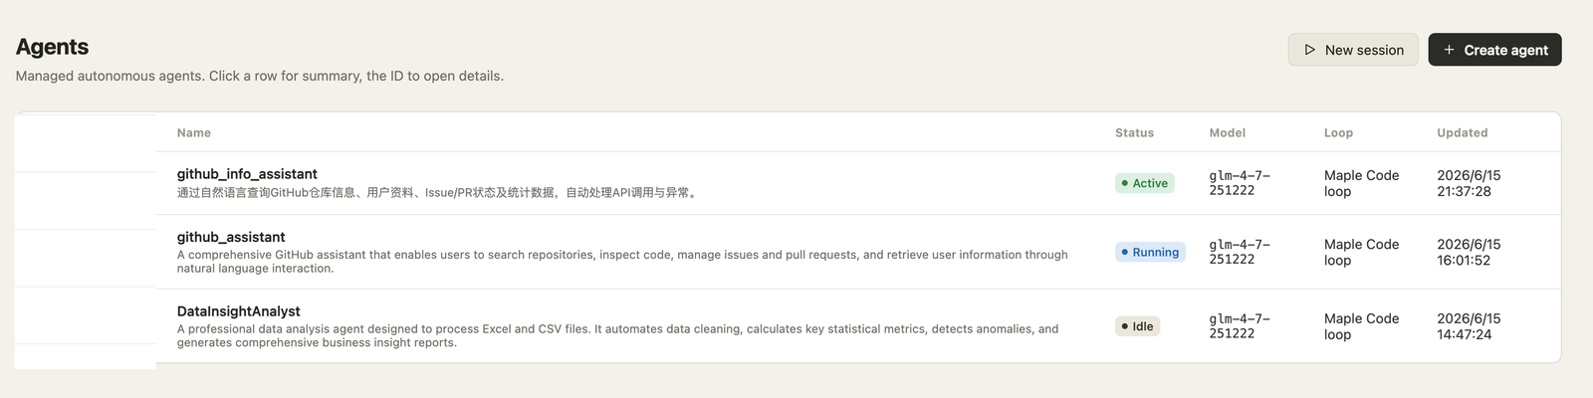
Task: Click the Updated column header
Action: (x=1462, y=132)
